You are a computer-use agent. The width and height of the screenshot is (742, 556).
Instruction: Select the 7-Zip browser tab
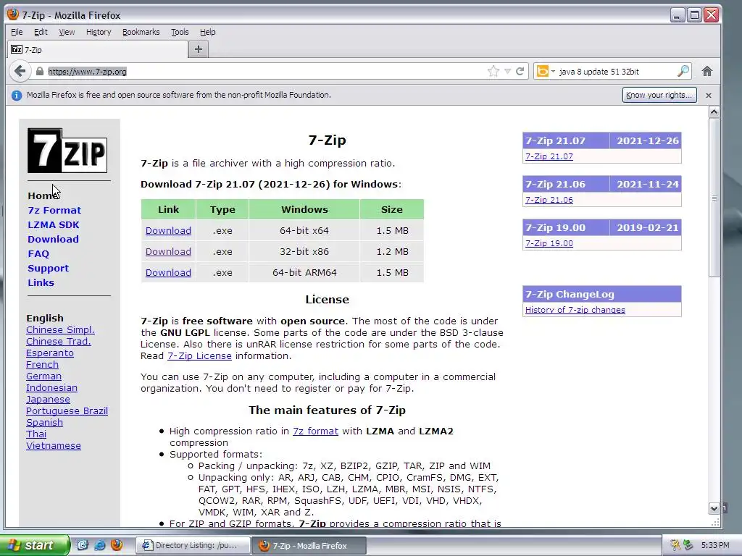coord(98,49)
